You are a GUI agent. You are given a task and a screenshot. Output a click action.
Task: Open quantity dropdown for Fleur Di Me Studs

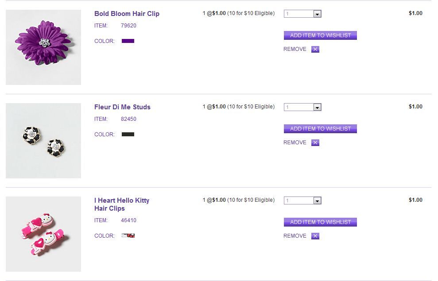coord(317,107)
